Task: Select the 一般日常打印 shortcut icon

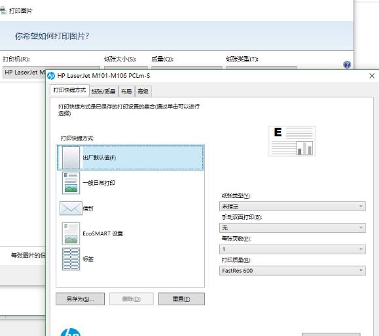Action: tap(71, 183)
